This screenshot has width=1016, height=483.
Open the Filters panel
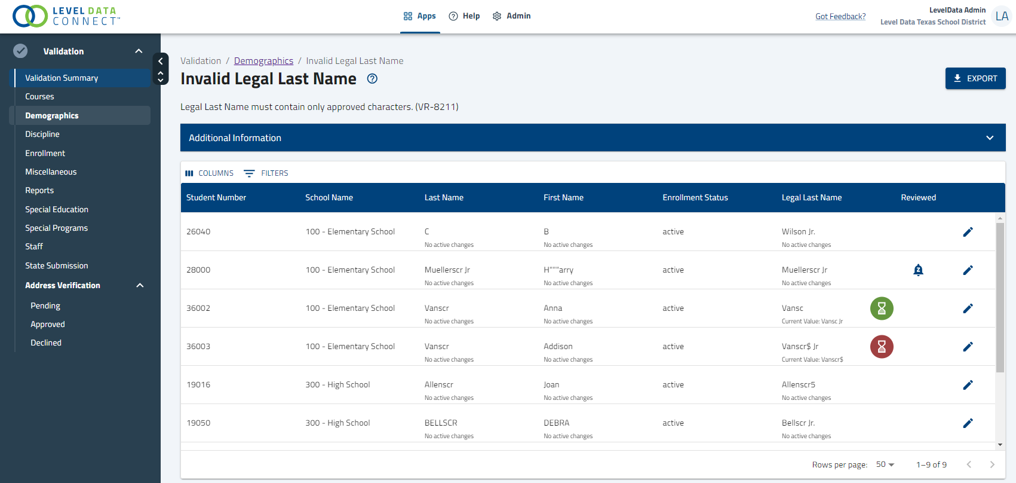coord(266,173)
